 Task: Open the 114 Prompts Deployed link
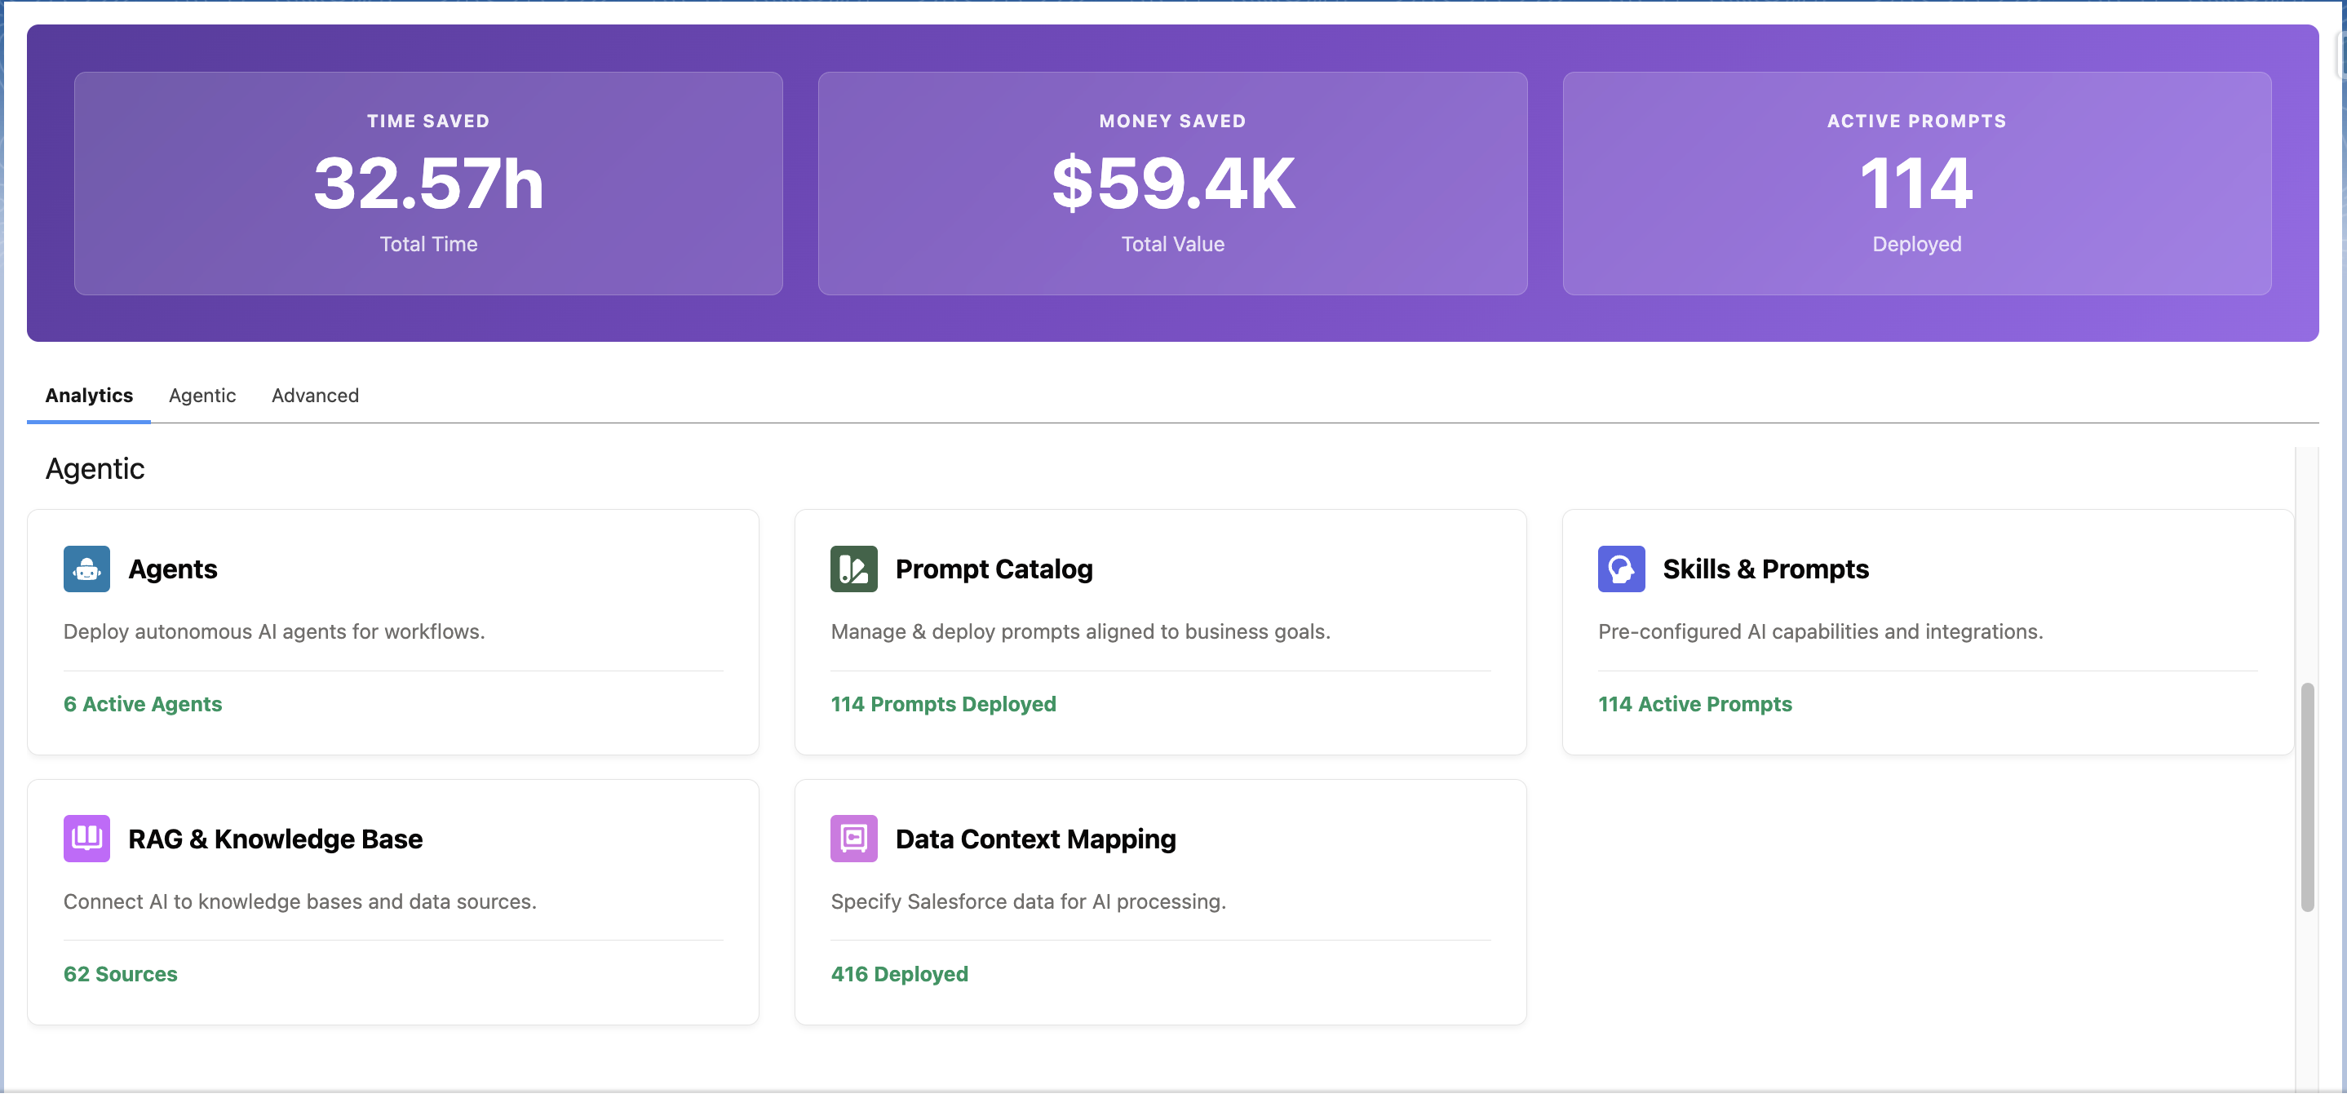(943, 703)
